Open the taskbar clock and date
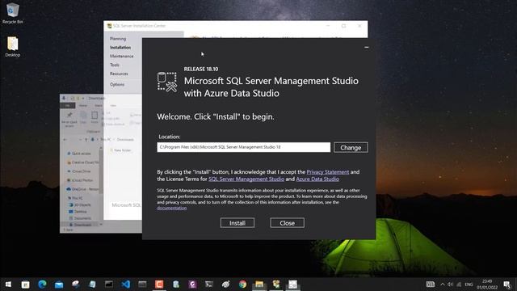Screen dimensions: 517x291 coord(487,284)
